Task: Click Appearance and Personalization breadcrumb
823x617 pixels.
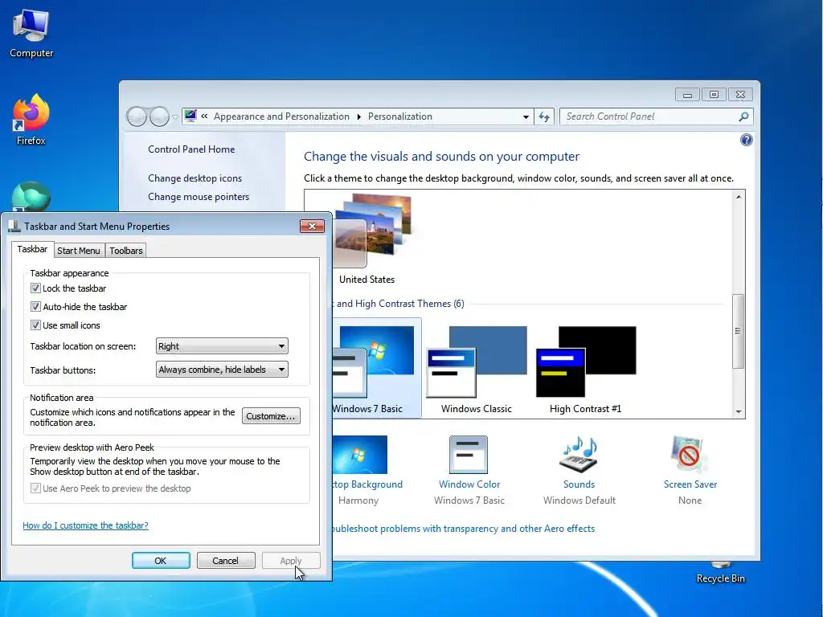Action: (x=281, y=116)
